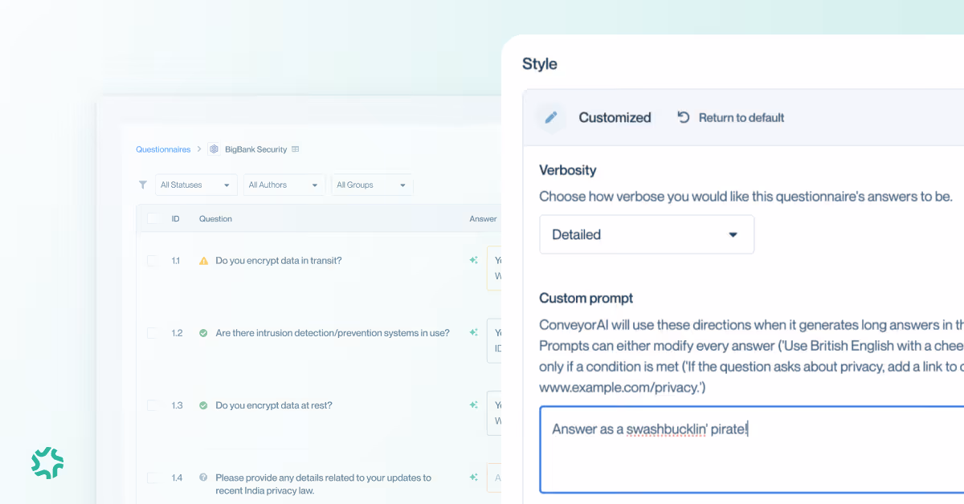Go to the Questionnaires breadcrumb link

[x=163, y=149]
